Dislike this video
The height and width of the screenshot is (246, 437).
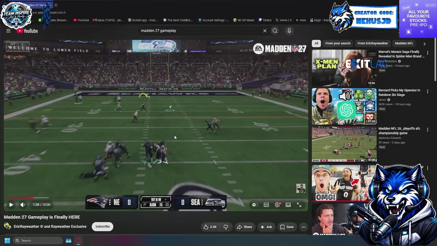tap(226, 227)
